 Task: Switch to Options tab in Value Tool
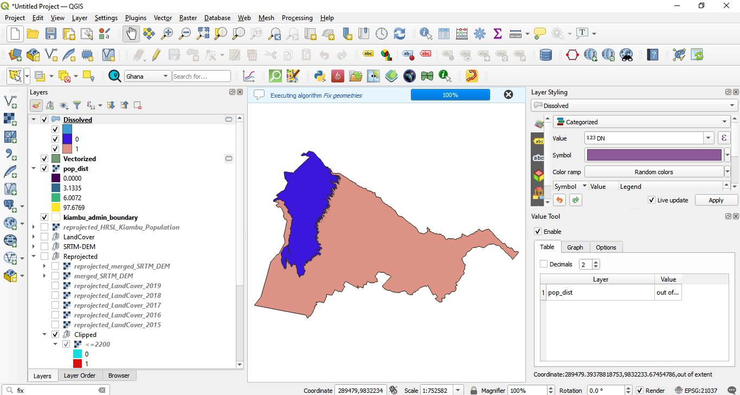[x=606, y=247]
